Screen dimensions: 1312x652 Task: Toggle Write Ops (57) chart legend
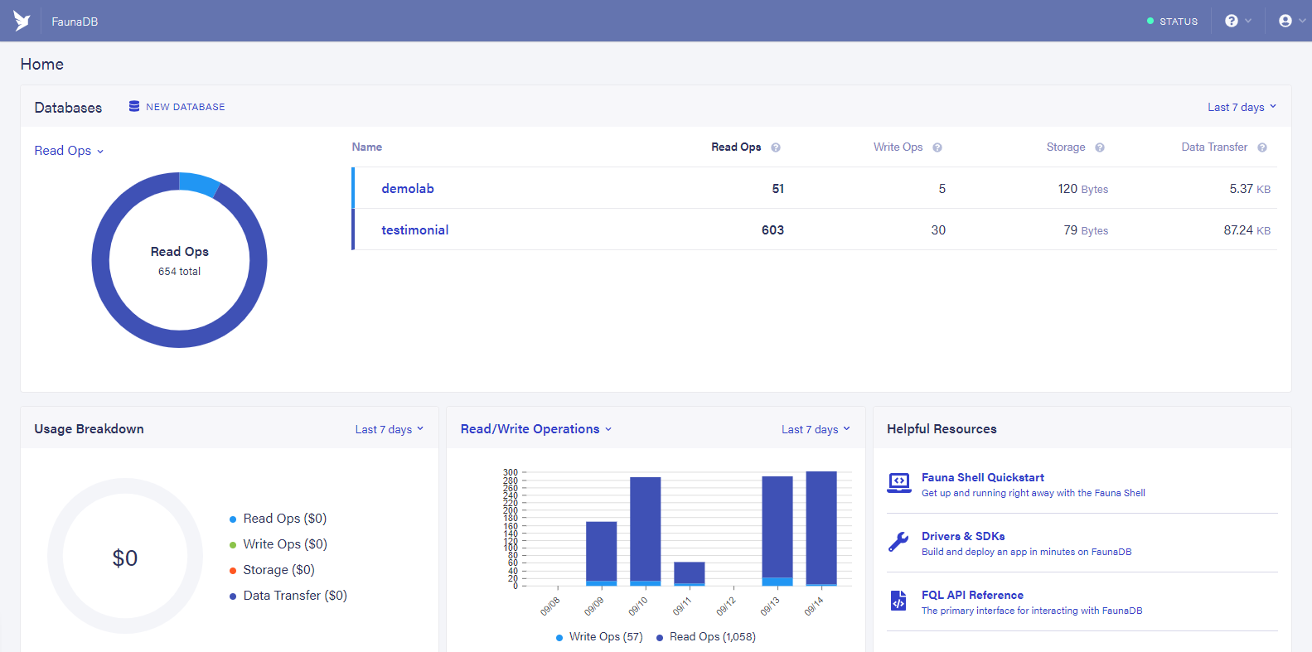[x=599, y=637]
